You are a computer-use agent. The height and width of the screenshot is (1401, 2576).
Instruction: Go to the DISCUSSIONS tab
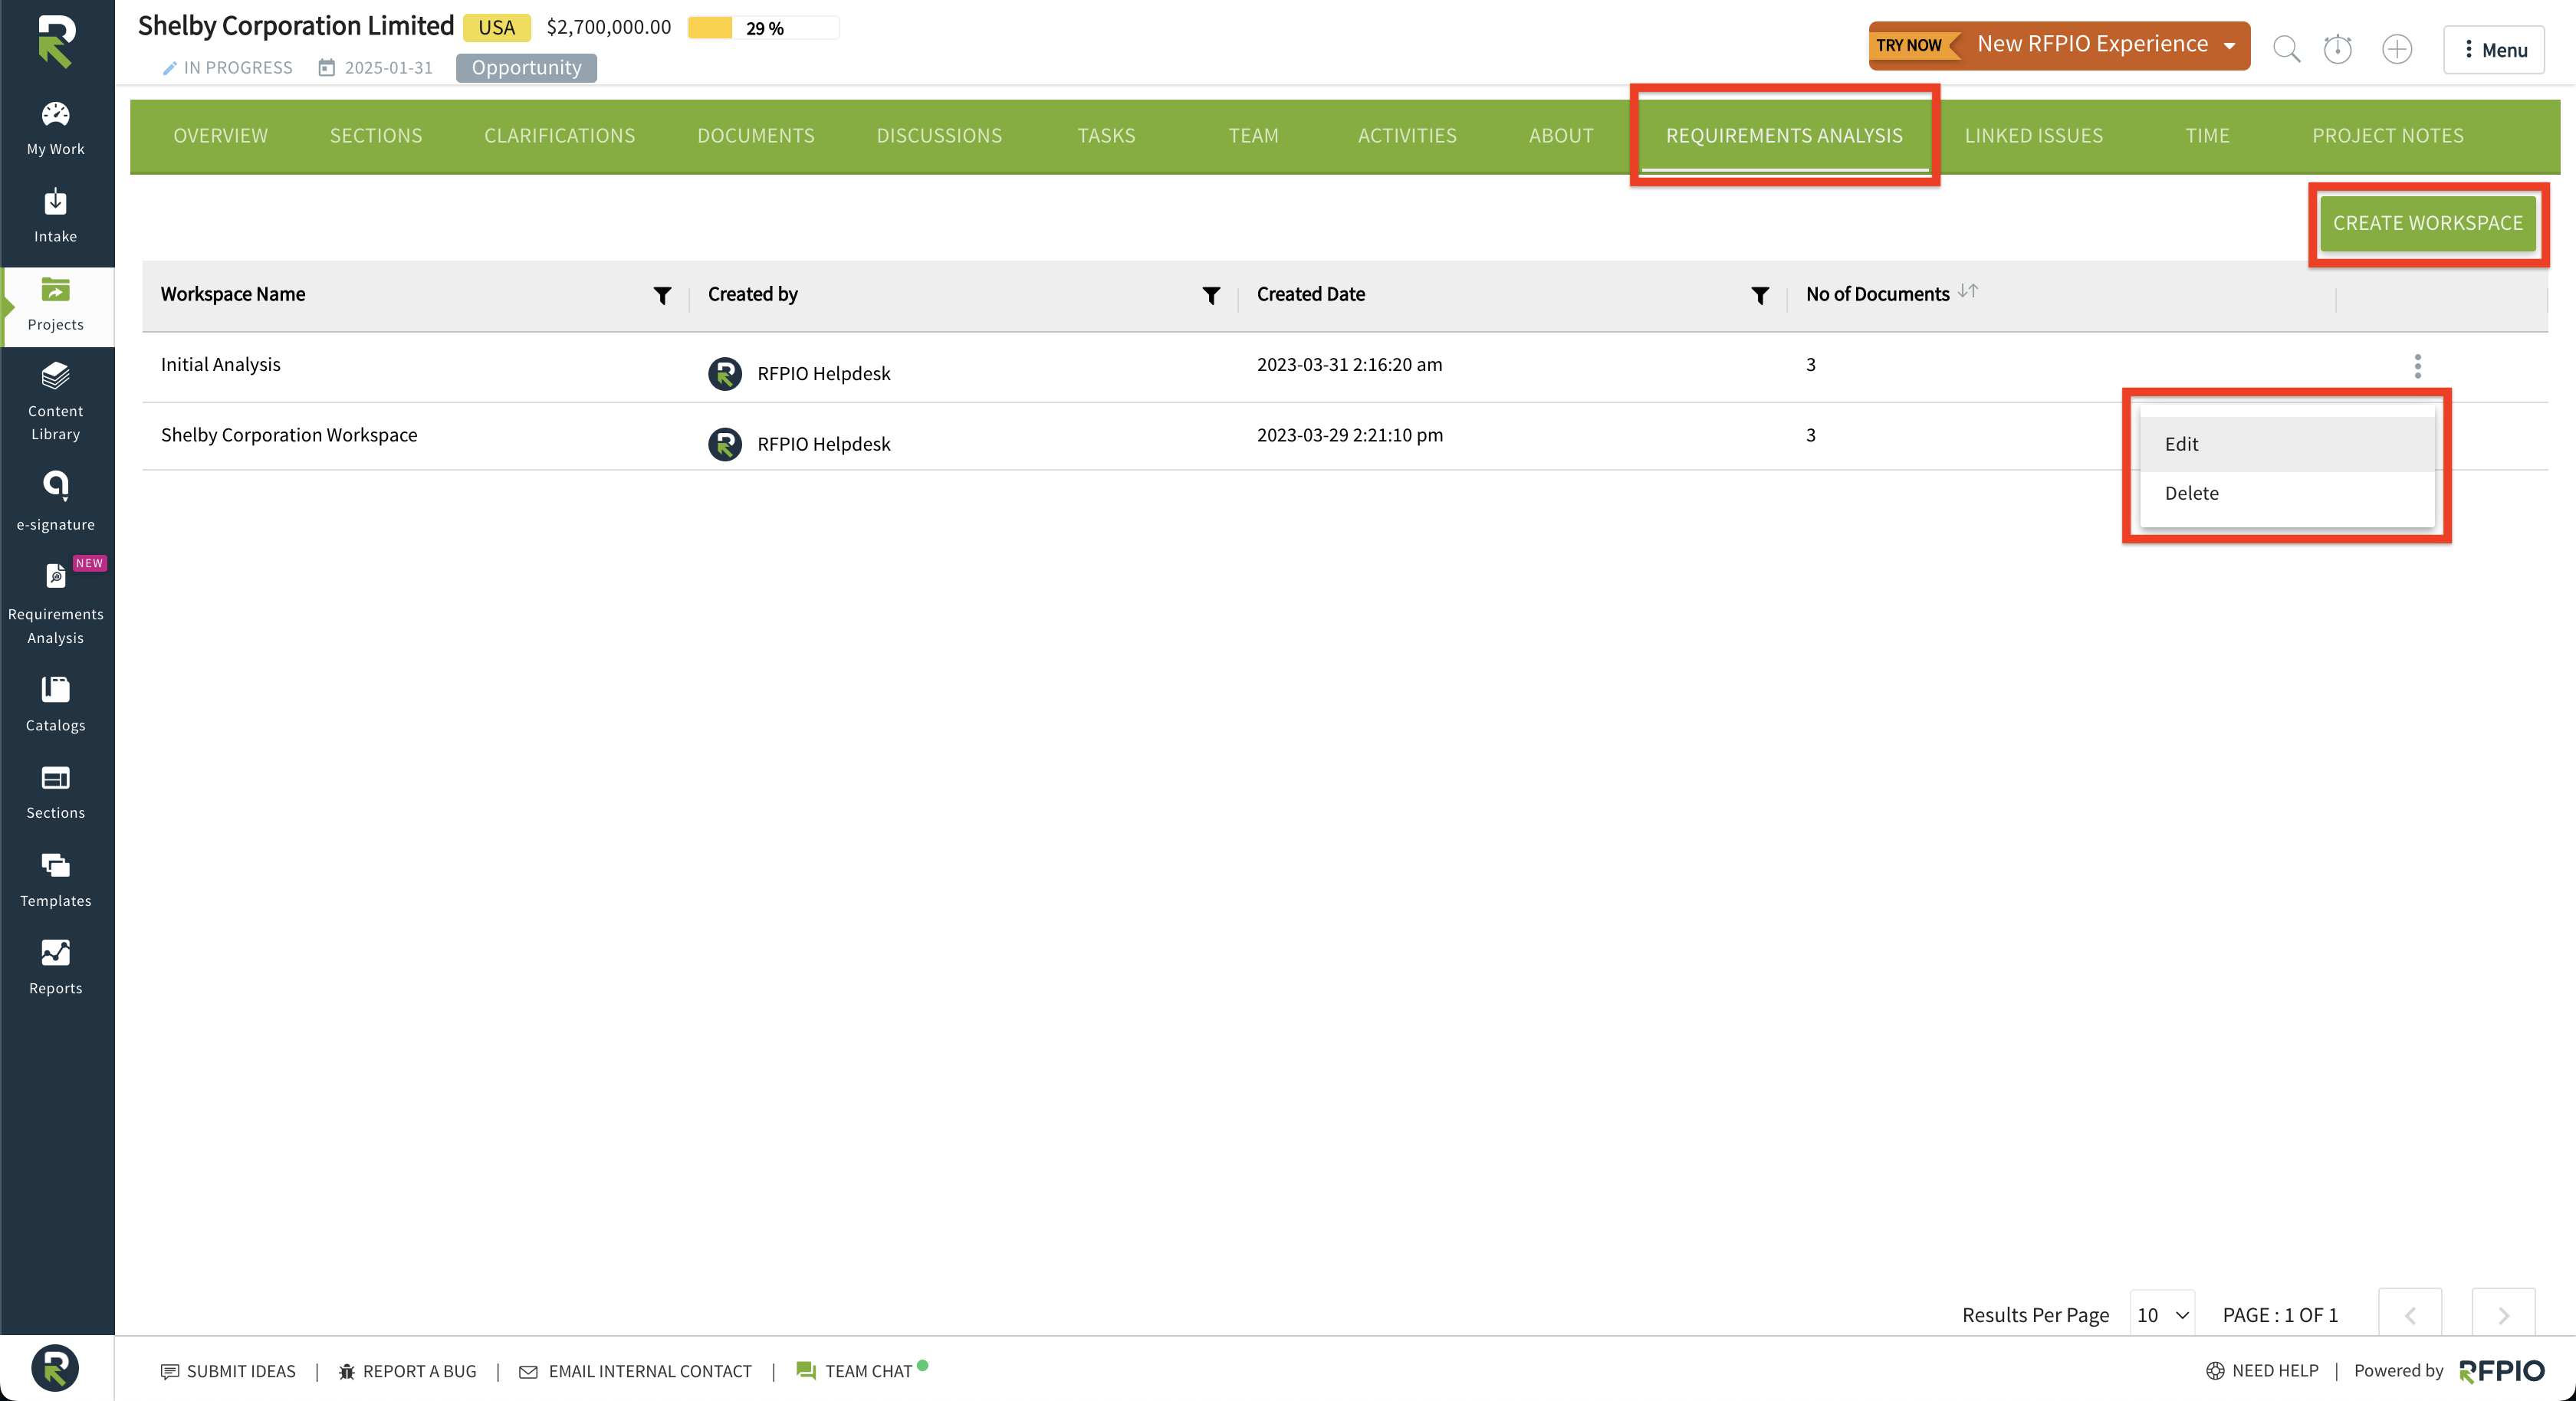click(x=939, y=135)
